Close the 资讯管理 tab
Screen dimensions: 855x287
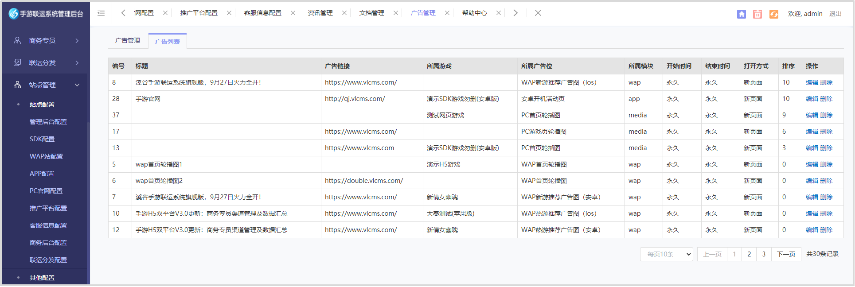(x=344, y=13)
